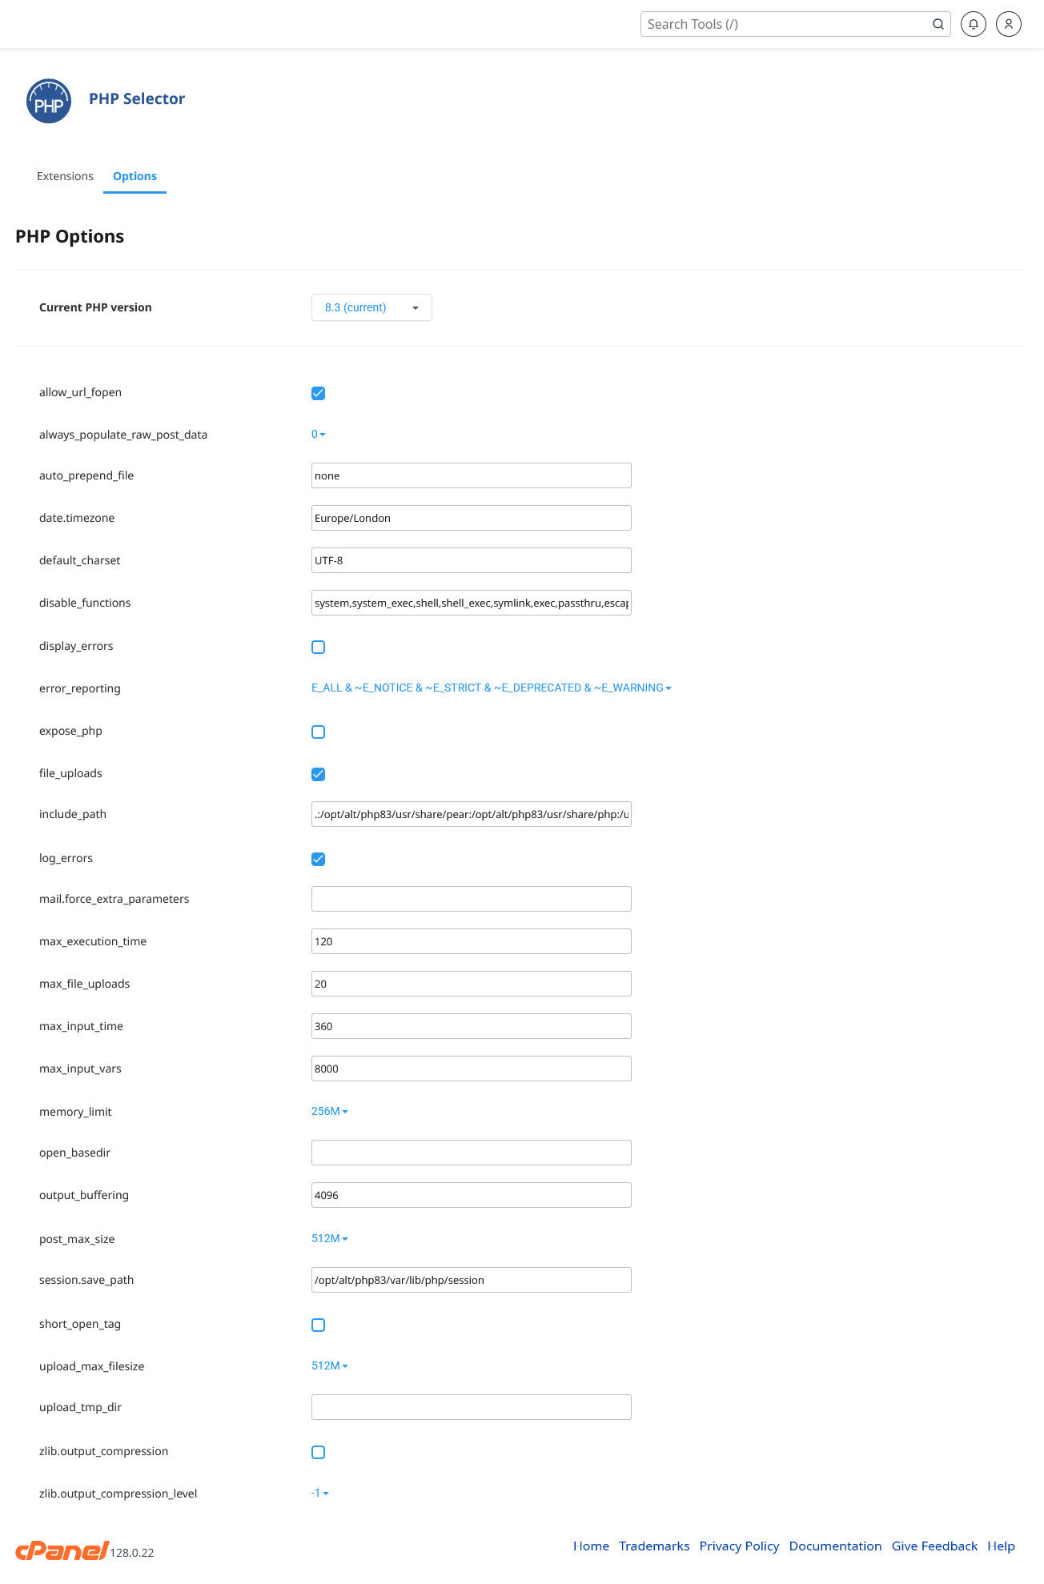Enable the display_errors checkbox
This screenshot has width=1044, height=1584.
pyautogui.click(x=318, y=647)
